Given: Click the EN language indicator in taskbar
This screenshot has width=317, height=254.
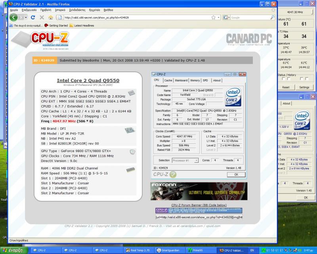Looking at the screenshot, I should [252, 250].
